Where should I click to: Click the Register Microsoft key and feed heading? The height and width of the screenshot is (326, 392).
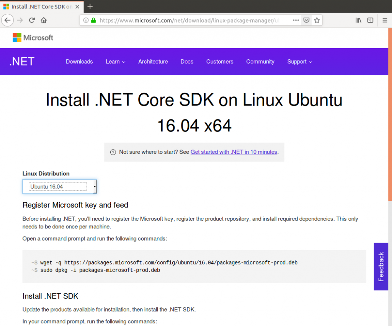(x=75, y=205)
